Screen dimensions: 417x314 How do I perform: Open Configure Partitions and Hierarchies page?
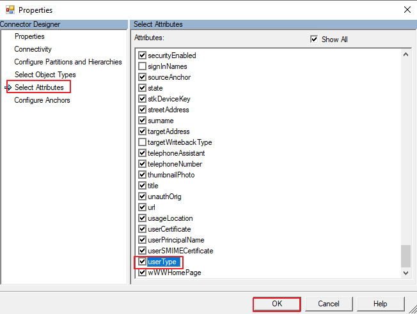pyautogui.click(x=68, y=62)
